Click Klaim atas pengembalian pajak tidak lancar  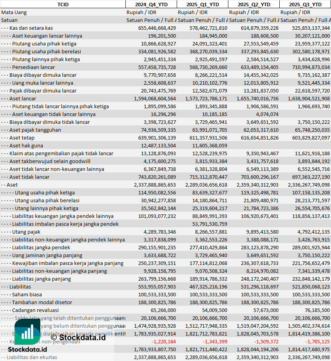(61, 153)
